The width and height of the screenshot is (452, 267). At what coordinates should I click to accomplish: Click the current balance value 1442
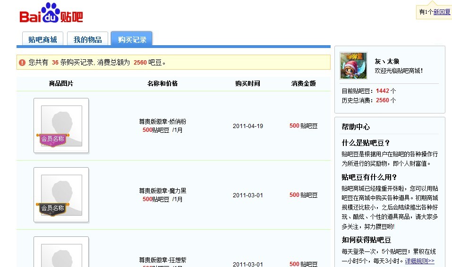pyautogui.click(x=383, y=91)
